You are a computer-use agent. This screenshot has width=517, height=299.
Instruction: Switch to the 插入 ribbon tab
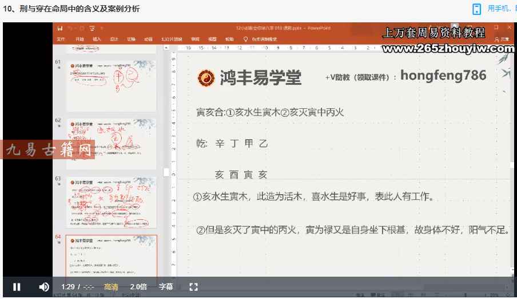point(97,39)
